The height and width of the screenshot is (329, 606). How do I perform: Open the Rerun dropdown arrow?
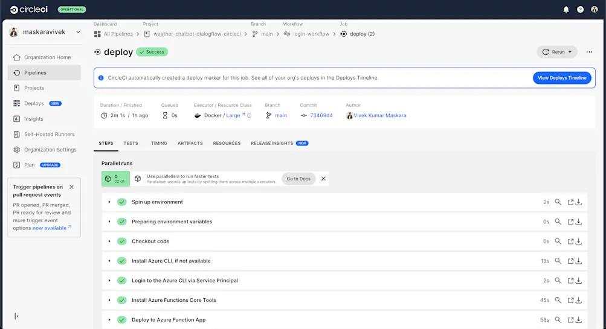click(x=570, y=52)
